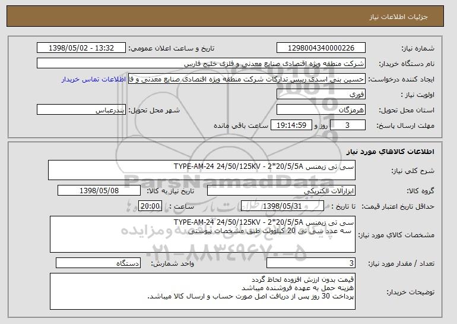The image size is (457, 324).
Task: Click the text ساعت باقی مانده
Action: coord(241,125)
